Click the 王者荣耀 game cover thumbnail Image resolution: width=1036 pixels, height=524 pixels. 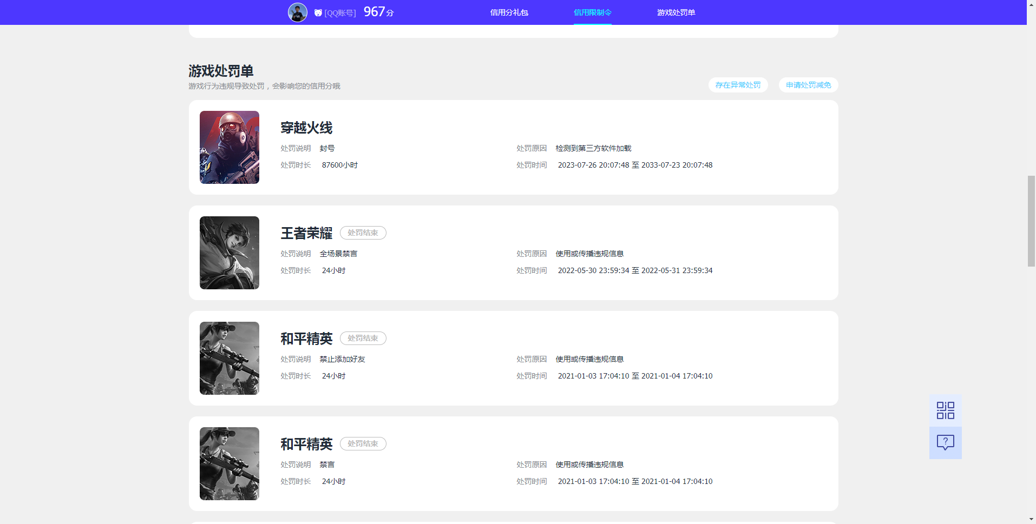point(230,253)
